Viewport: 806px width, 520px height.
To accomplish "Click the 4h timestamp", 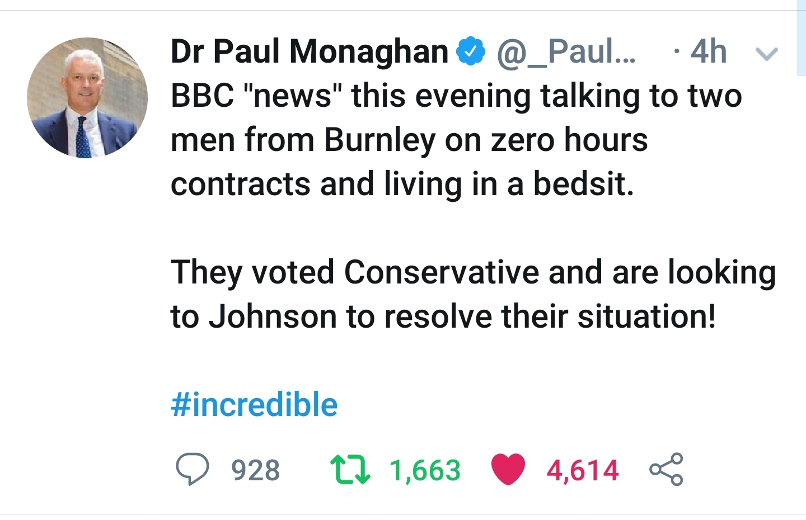I will pos(708,52).
